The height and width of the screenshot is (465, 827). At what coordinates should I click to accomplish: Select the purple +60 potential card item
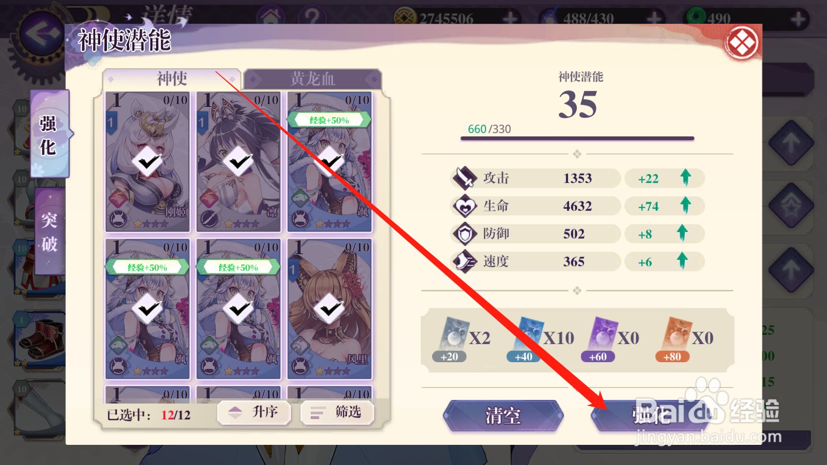tap(600, 339)
